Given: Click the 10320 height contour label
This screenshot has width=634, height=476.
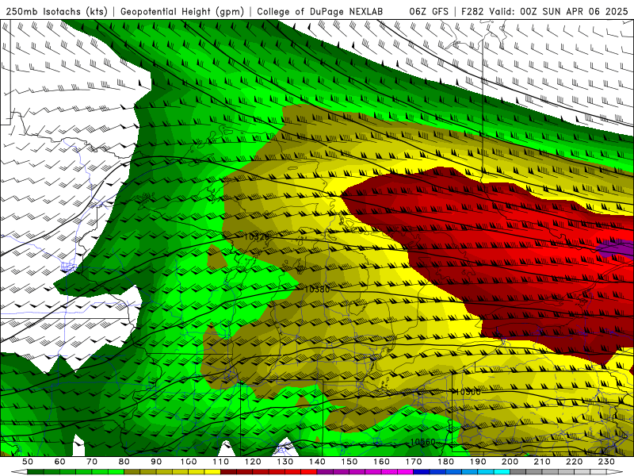Looking at the screenshot, I should pyautogui.click(x=257, y=236).
